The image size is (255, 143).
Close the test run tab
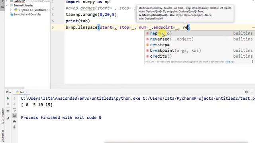pyautogui.click(x=27, y=92)
